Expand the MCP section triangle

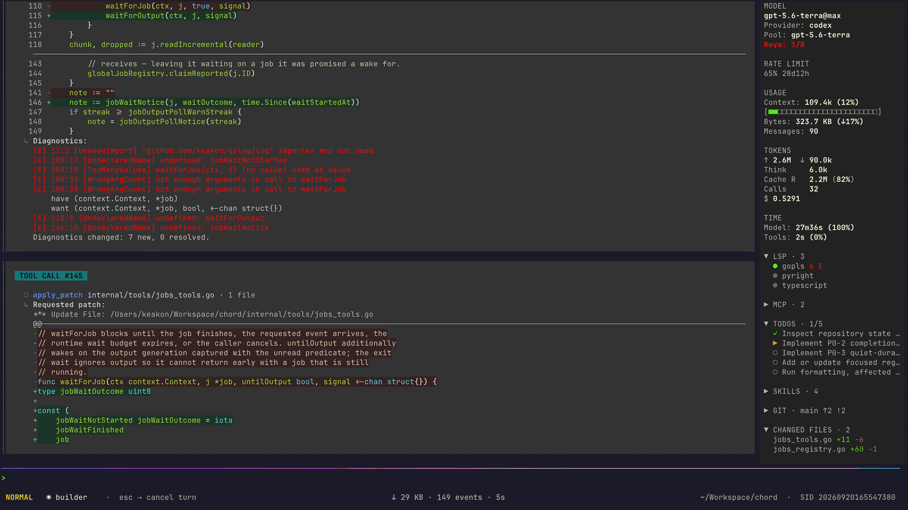(x=766, y=305)
